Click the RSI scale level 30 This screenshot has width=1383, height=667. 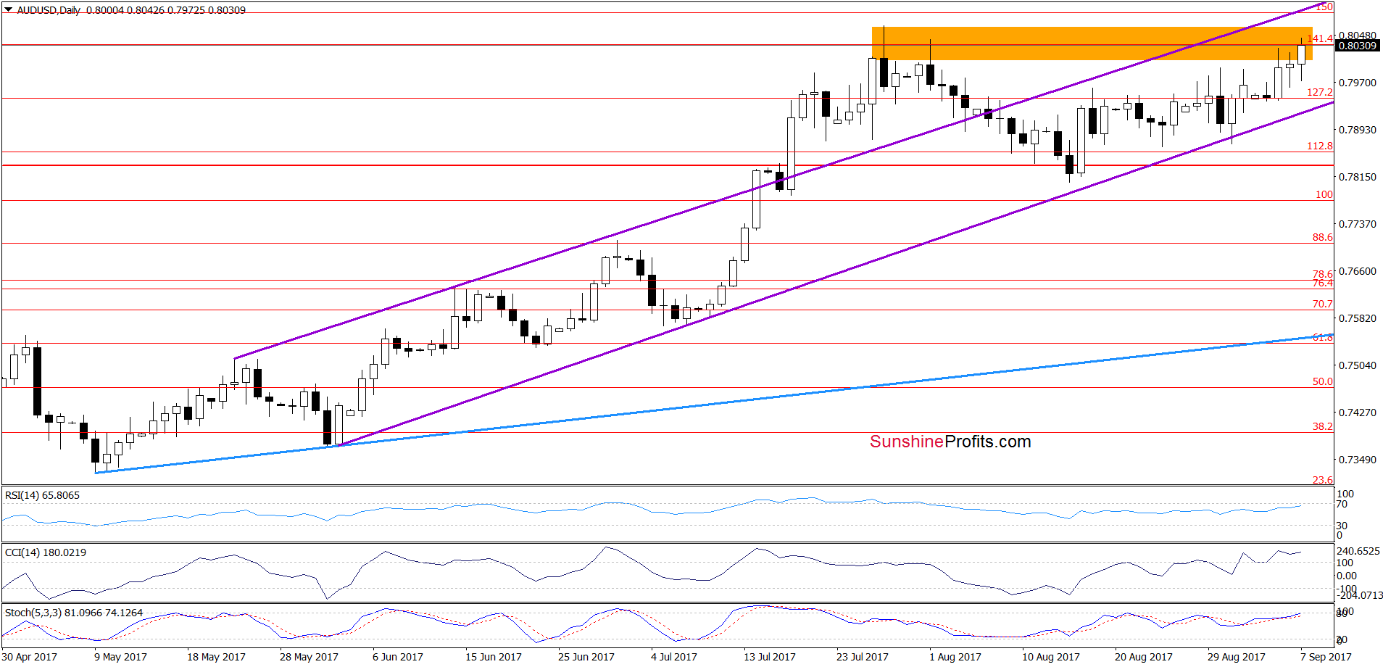[1342, 526]
